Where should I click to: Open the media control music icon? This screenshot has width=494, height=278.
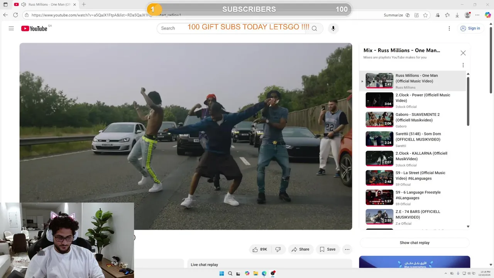(x=437, y=15)
